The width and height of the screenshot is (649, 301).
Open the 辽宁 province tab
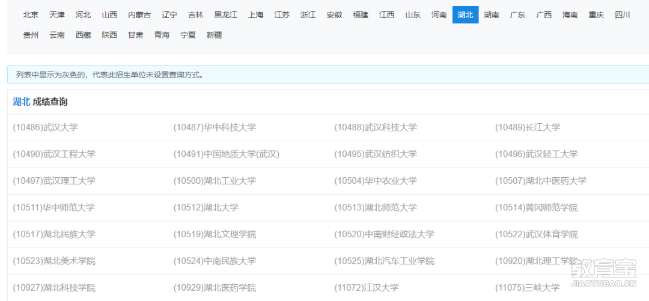(x=169, y=15)
